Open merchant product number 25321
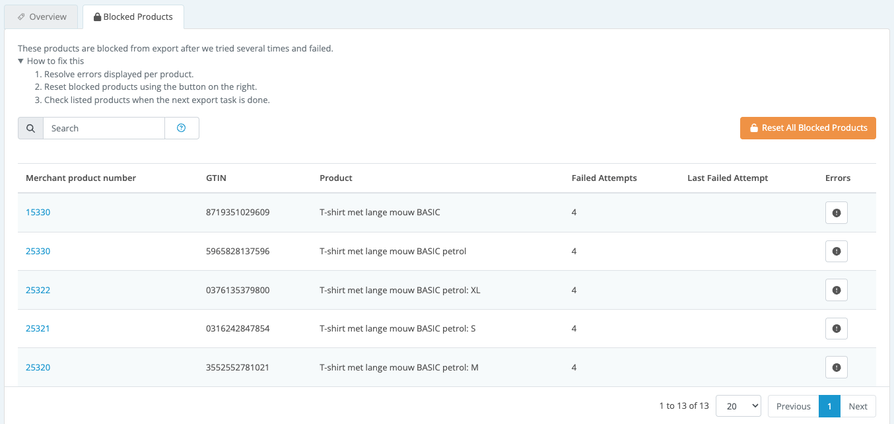Image resolution: width=894 pixels, height=424 pixels. (38, 328)
